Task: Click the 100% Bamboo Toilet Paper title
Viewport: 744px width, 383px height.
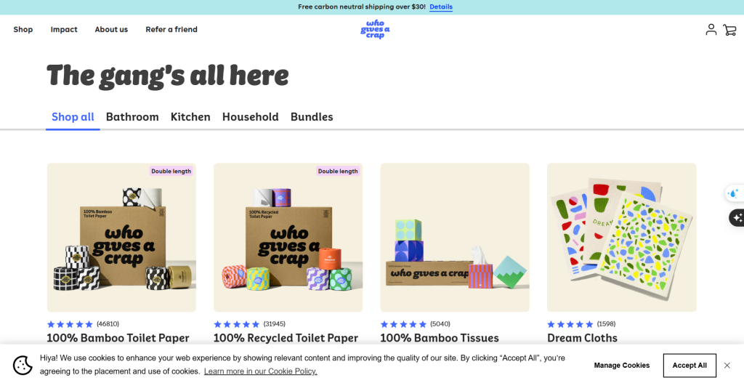Action: pyautogui.click(x=118, y=338)
